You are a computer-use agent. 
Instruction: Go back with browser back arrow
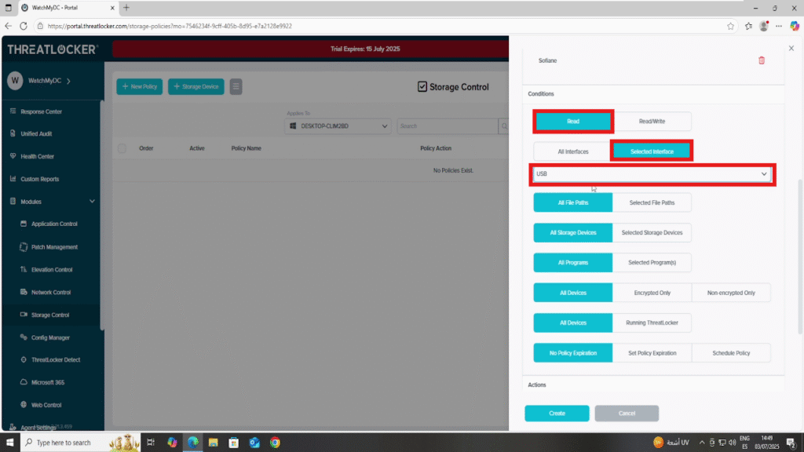(8, 26)
